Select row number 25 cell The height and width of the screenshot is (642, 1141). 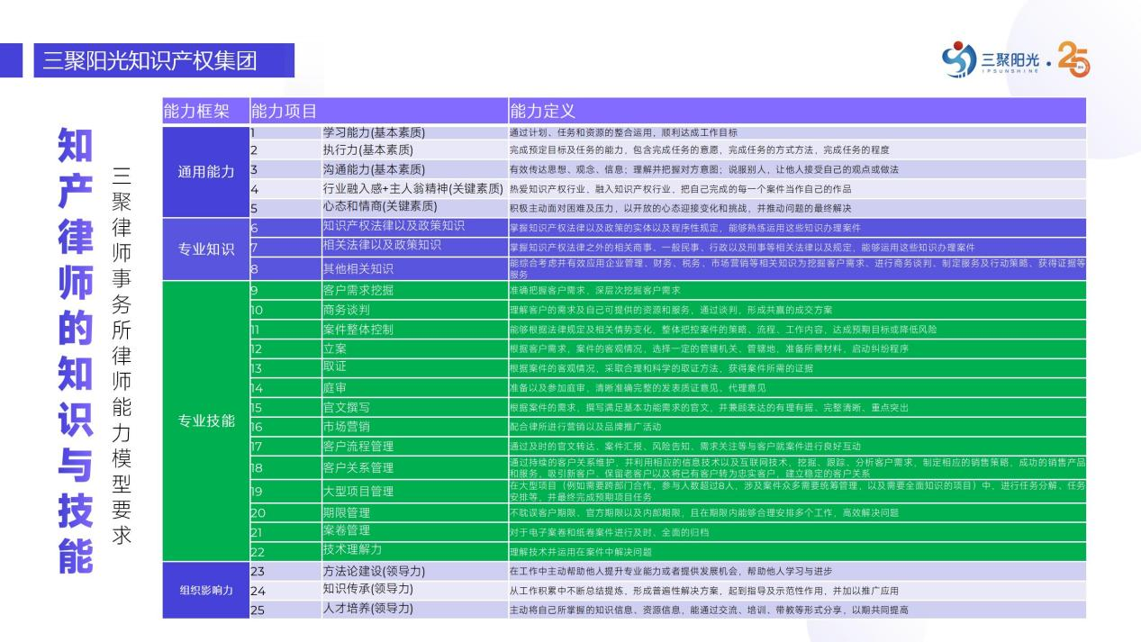tap(285, 609)
